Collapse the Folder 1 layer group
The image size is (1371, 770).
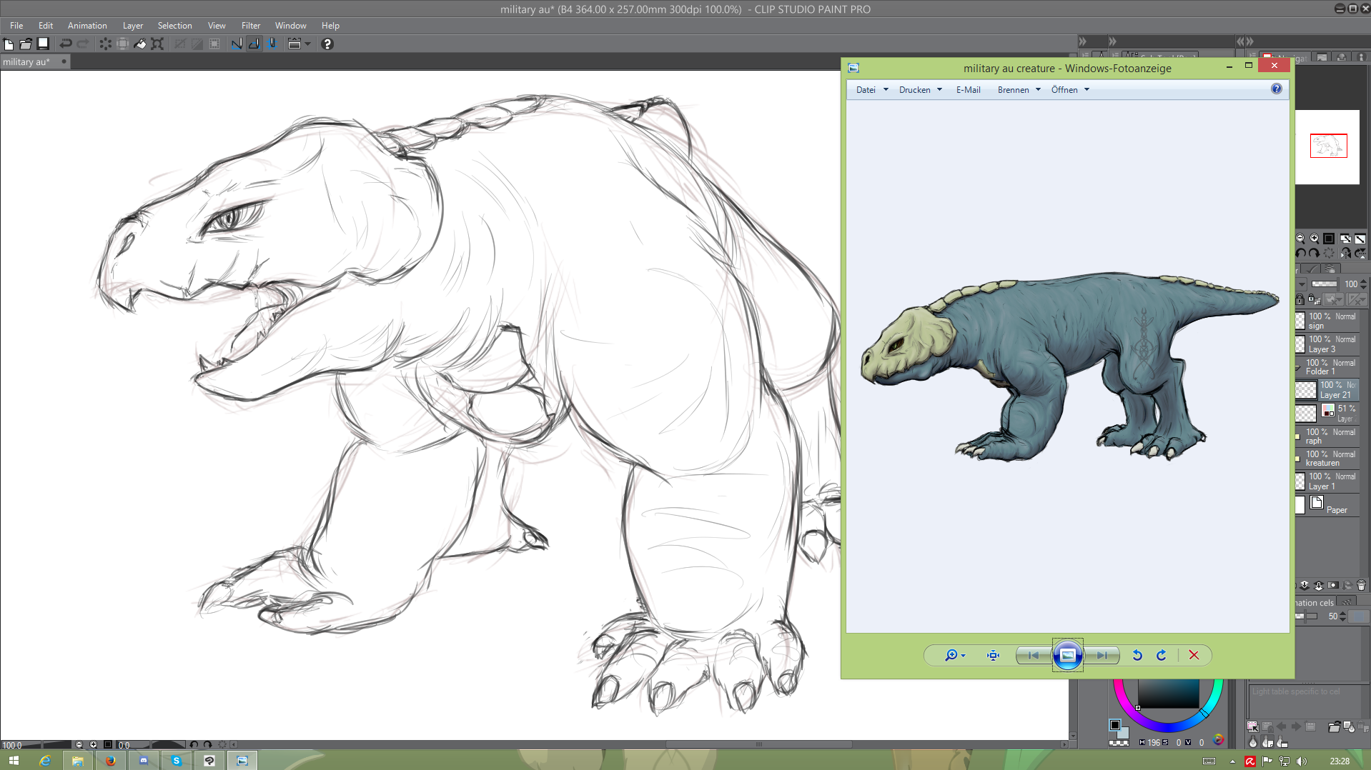coord(1297,368)
